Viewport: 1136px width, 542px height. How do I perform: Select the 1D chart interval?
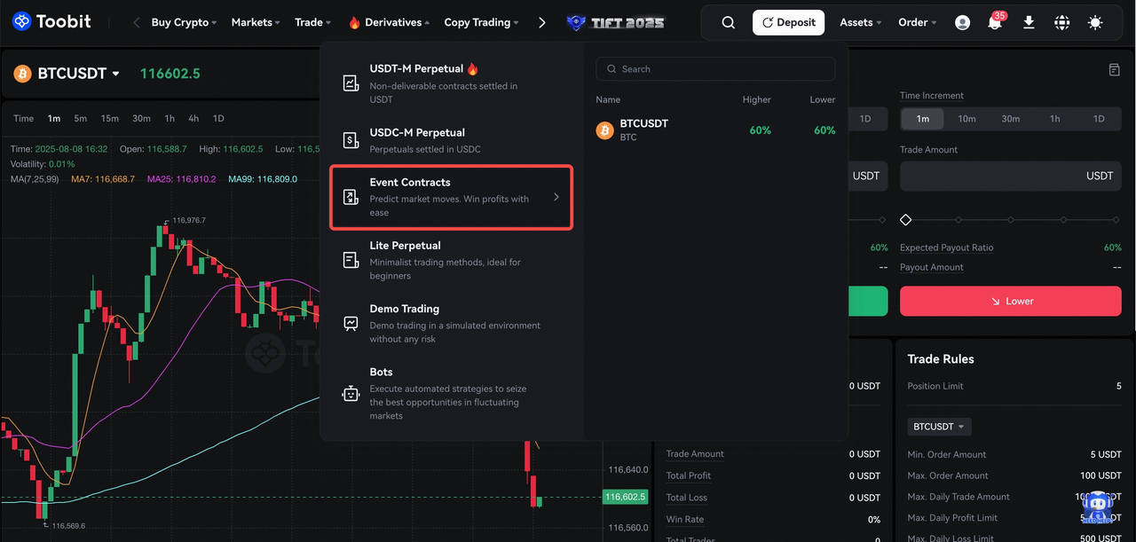[218, 118]
